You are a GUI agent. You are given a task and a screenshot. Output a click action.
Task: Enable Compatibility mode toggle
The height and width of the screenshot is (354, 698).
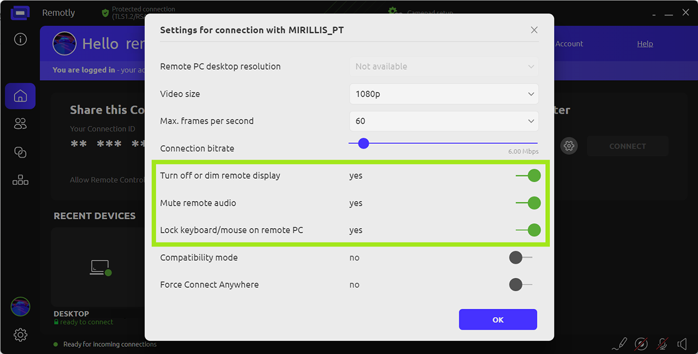tap(521, 257)
